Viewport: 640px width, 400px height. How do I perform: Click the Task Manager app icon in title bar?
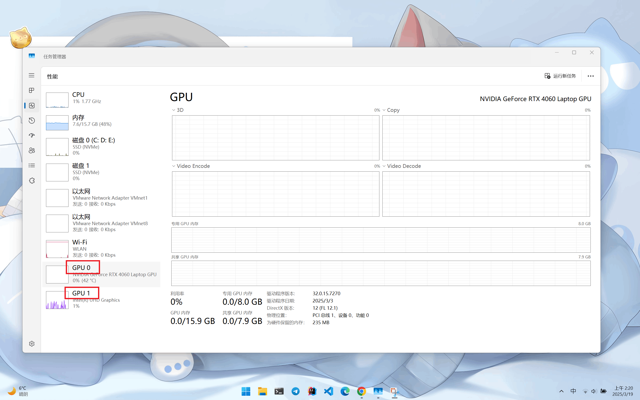(x=32, y=56)
